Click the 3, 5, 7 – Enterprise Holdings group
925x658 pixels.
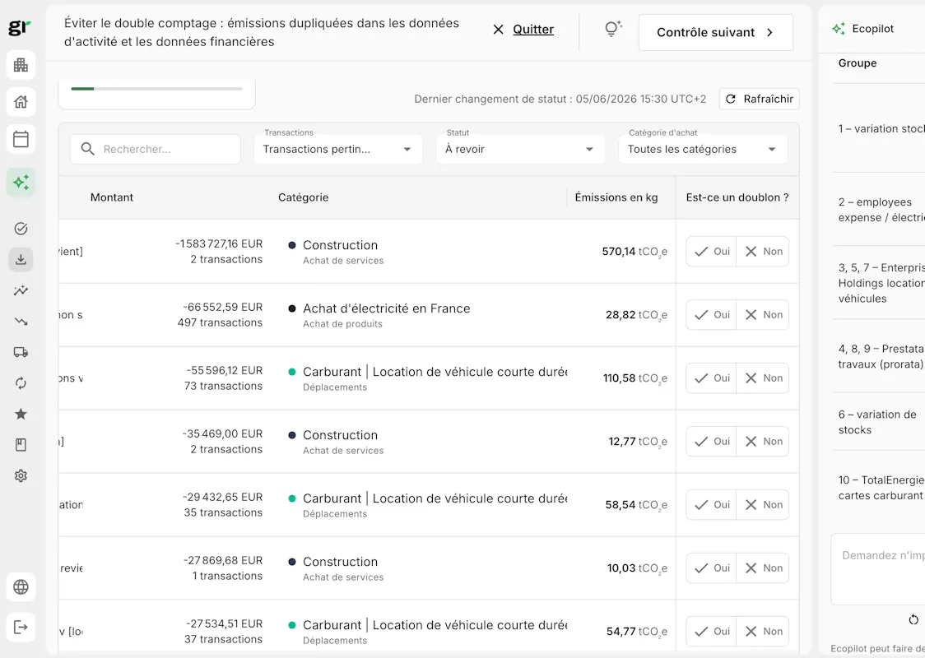[x=879, y=283]
